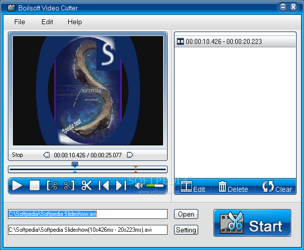This screenshot has width=304, height=250.
Task: Click the Play button
Action: 17,185
